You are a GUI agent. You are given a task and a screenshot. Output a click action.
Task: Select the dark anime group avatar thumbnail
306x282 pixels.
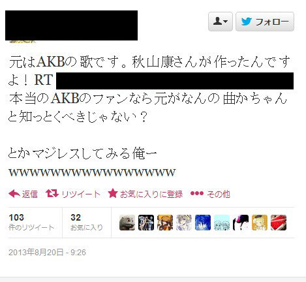(146, 223)
